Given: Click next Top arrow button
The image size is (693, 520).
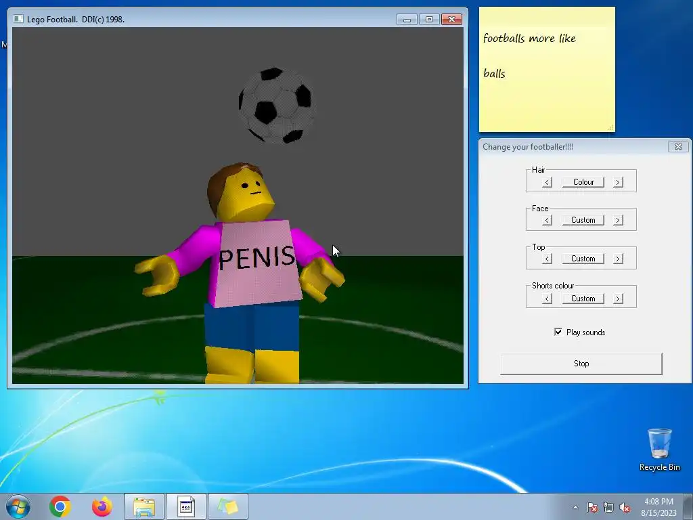Looking at the screenshot, I should click(618, 259).
